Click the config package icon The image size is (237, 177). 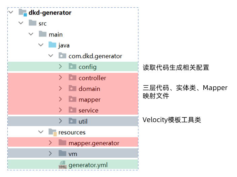[72, 67]
